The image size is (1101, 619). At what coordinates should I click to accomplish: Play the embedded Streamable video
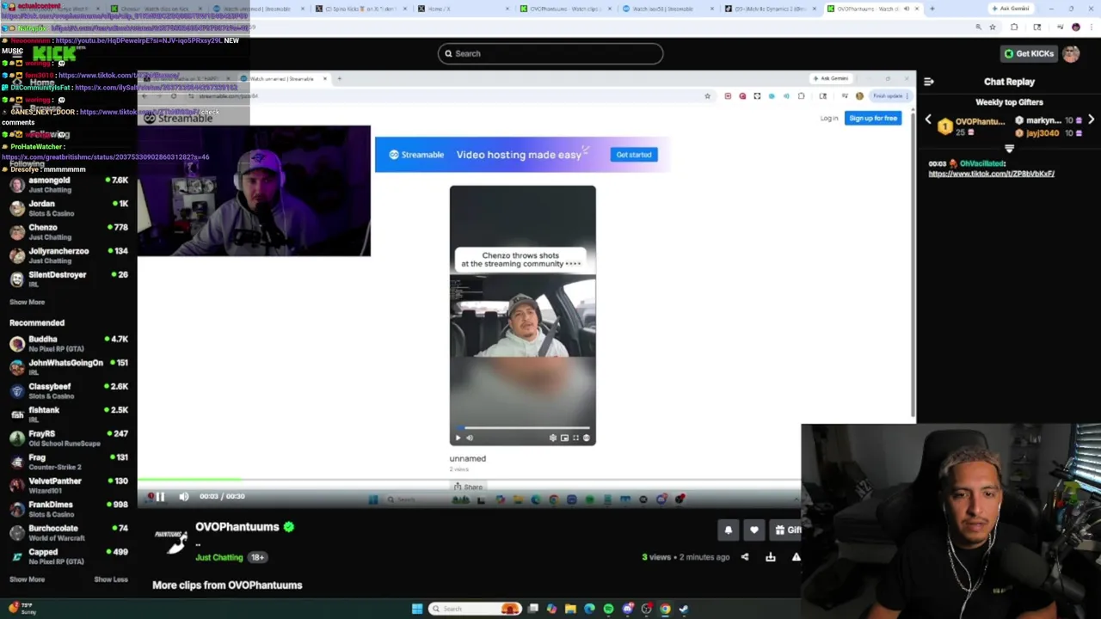458,438
